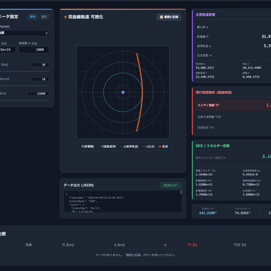271x271 pixels.
Task: Open the planet dropdown showing 地球
Action: tap(24, 33)
